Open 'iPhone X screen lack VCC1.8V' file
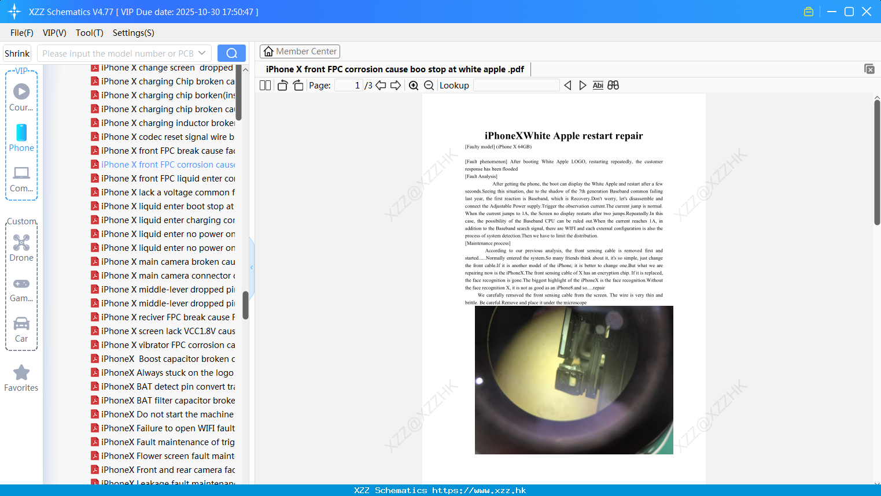Screen dimensions: 881x496 point(163,331)
